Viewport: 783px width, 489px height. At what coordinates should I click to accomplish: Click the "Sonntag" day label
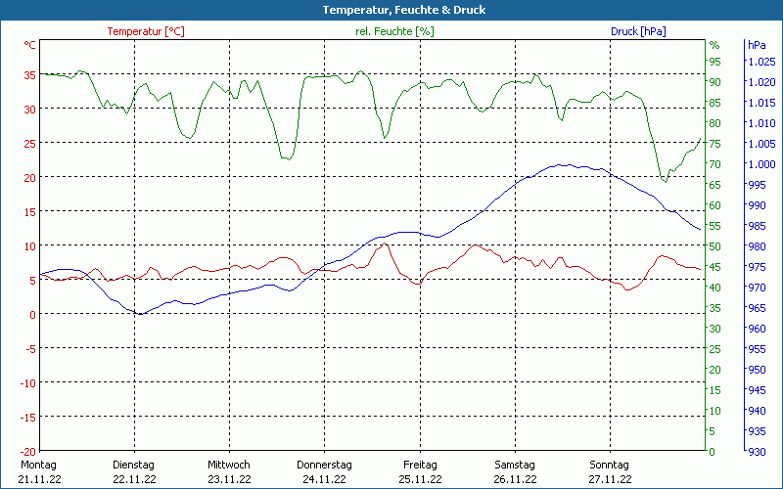[609, 465]
